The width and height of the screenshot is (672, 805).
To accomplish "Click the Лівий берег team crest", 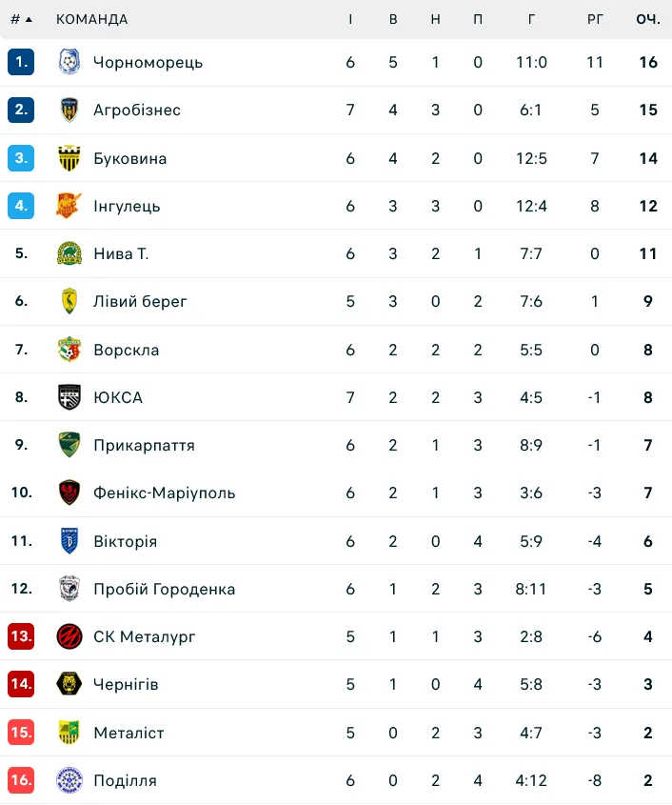I will click(69, 301).
